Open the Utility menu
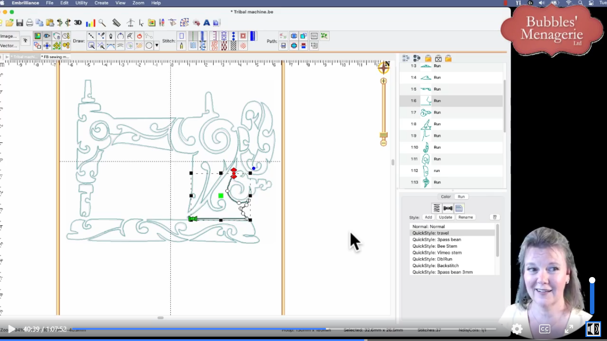Viewport: 607px width, 341px height. coord(82,3)
